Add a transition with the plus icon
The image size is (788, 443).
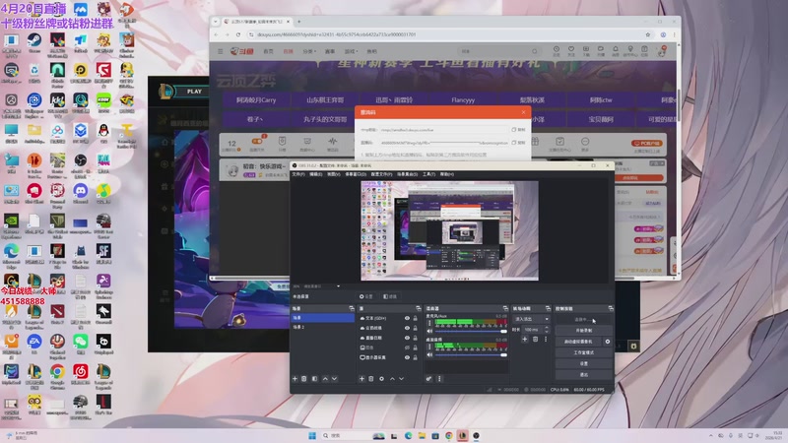pos(525,339)
